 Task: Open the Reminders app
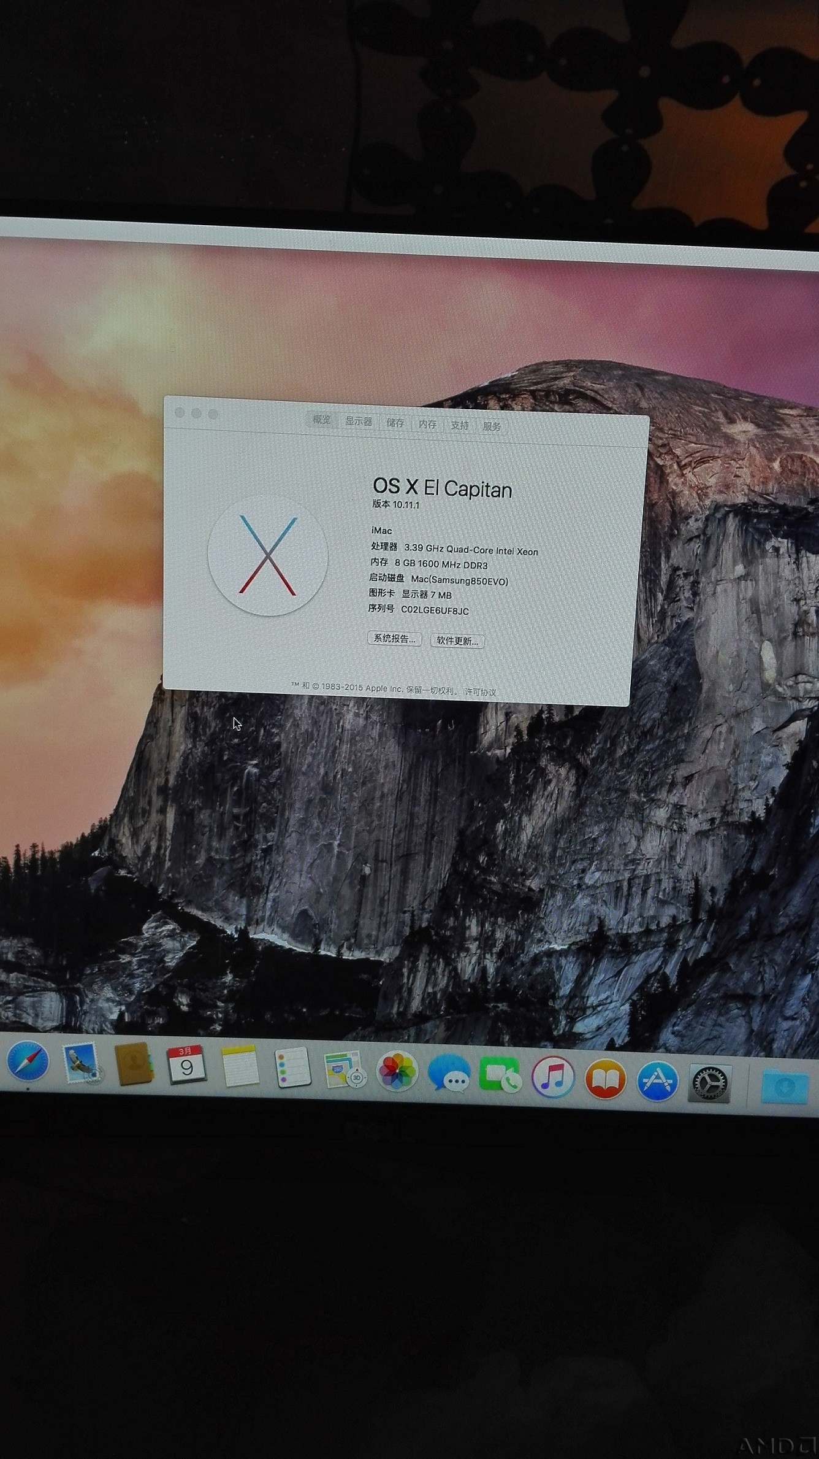click(292, 1068)
